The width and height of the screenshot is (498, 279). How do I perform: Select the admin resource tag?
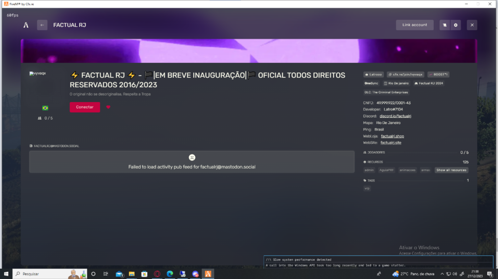(x=369, y=170)
